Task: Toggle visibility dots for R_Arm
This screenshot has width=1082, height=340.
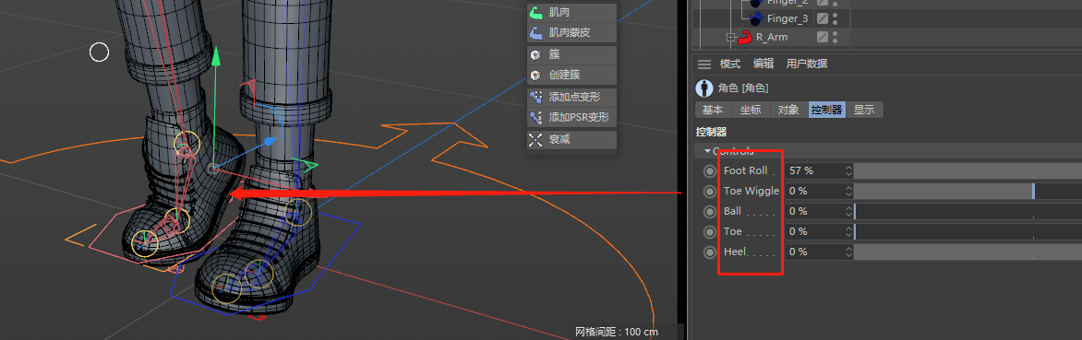Action: coord(835,37)
